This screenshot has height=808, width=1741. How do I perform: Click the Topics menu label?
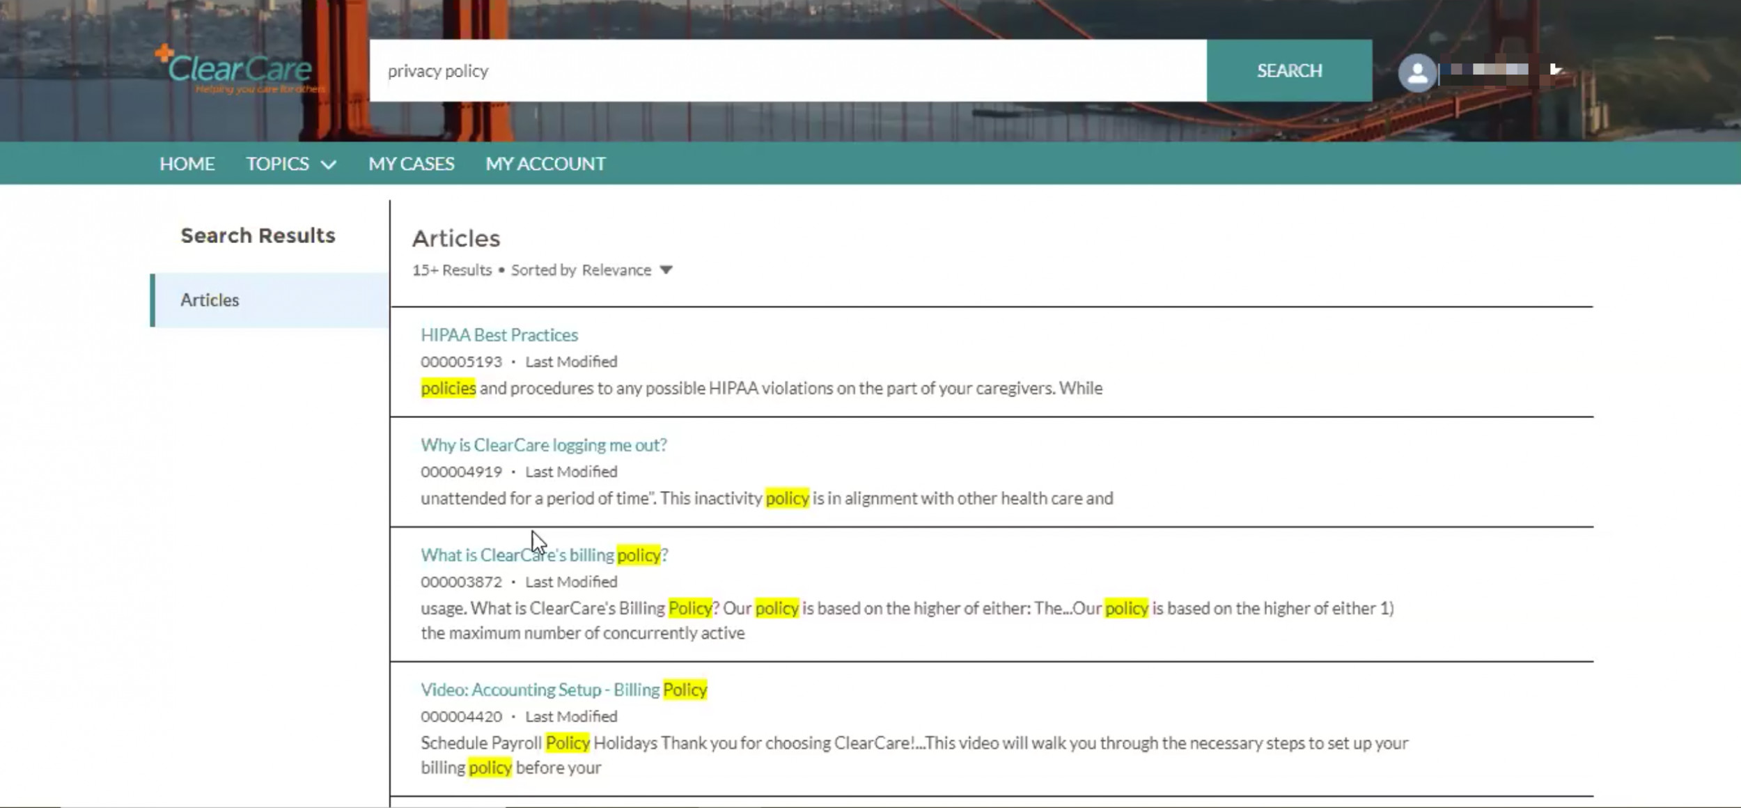pyautogui.click(x=277, y=164)
